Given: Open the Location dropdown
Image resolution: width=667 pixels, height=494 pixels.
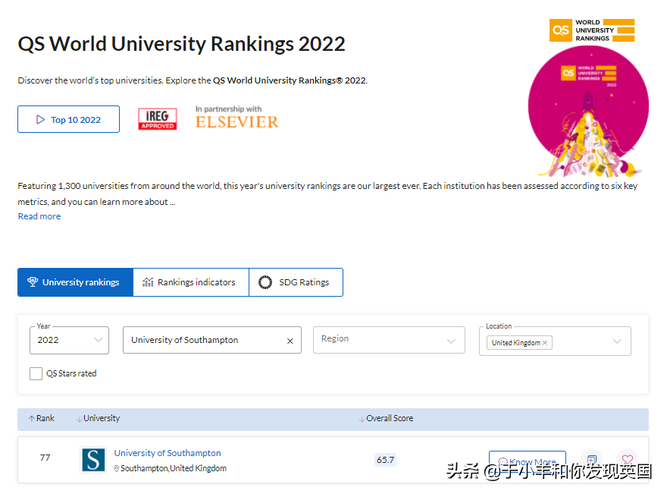Looking at the screenshot, I should click(615, 341).
